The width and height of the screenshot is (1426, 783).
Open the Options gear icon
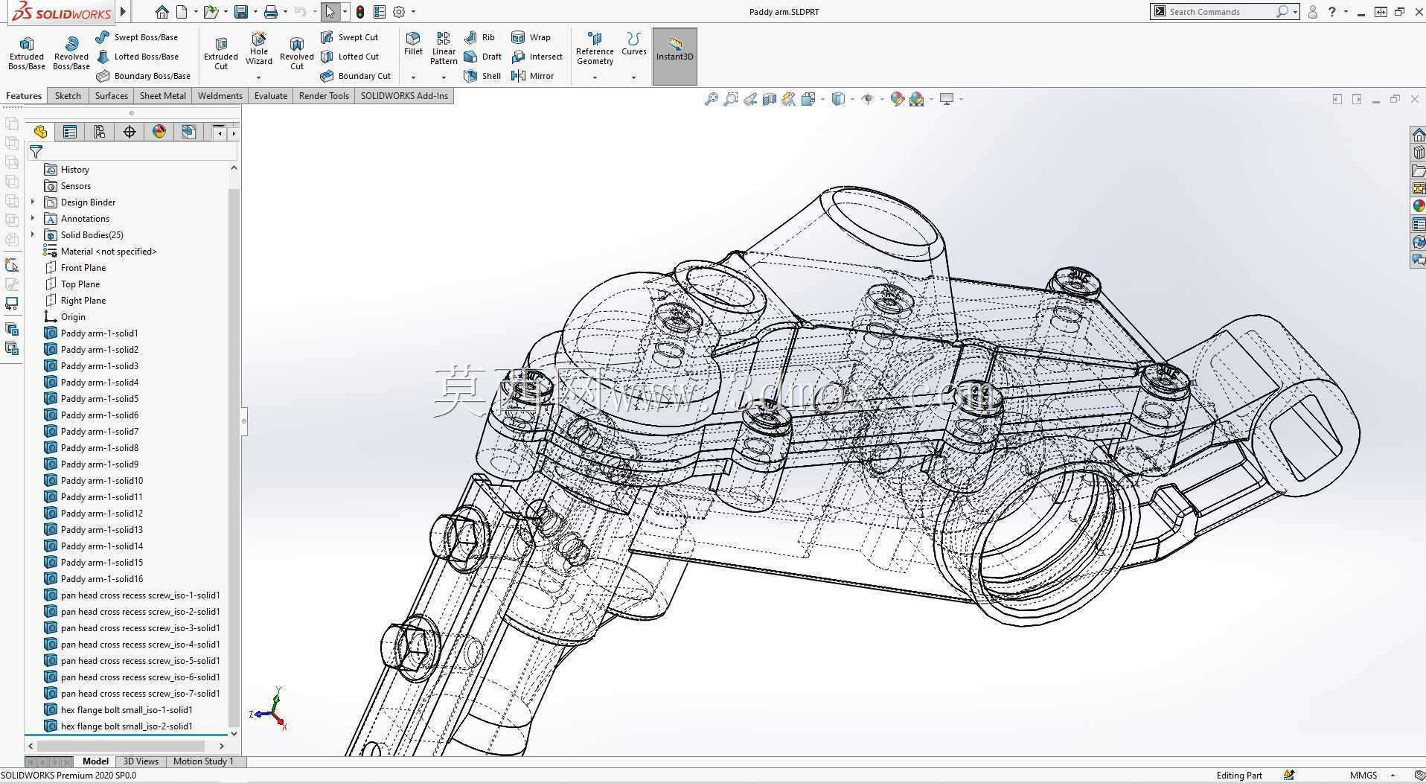(399, 11)
